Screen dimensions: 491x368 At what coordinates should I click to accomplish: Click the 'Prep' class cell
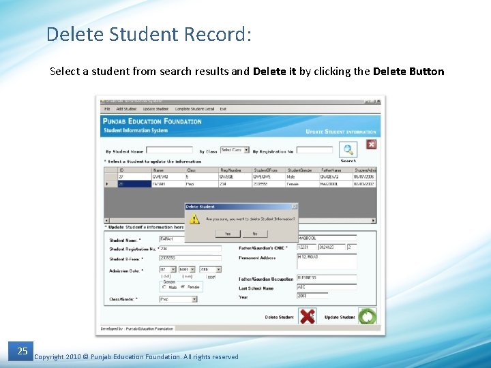click(202, 184)
